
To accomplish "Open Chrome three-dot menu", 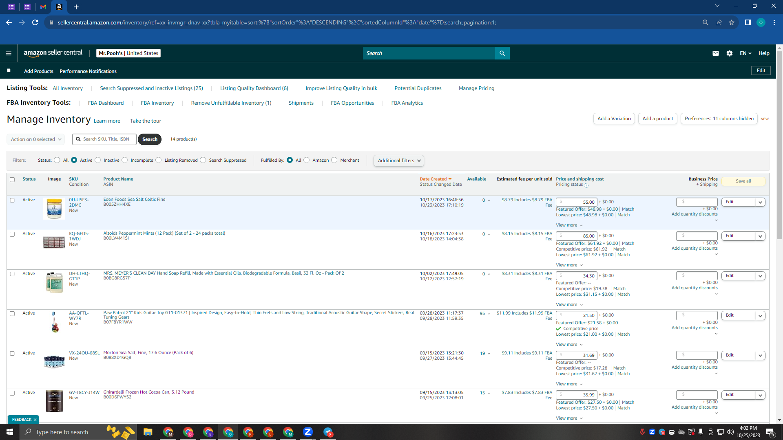I will click(x=774, y=22).
